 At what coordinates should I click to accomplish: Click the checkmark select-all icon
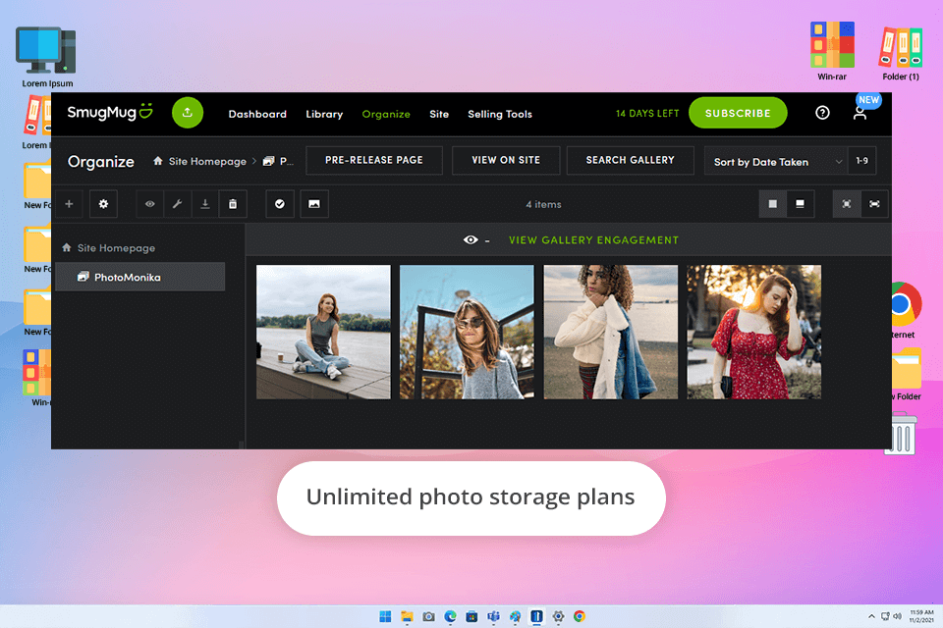(280, 204)
